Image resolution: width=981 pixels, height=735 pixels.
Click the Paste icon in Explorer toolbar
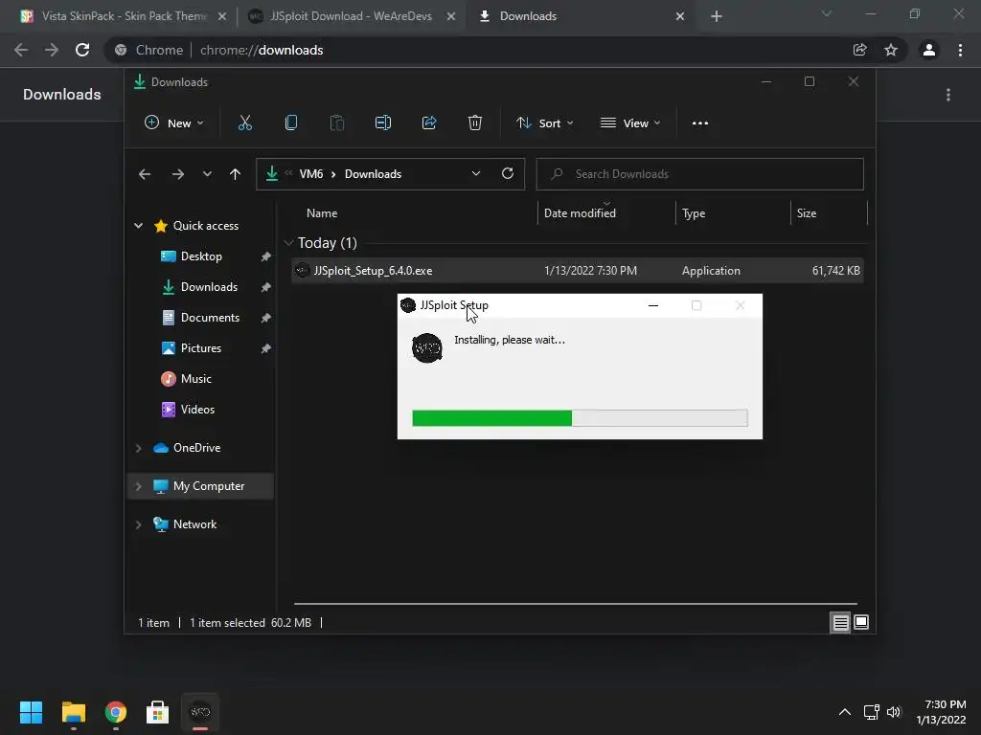point(336,123)
